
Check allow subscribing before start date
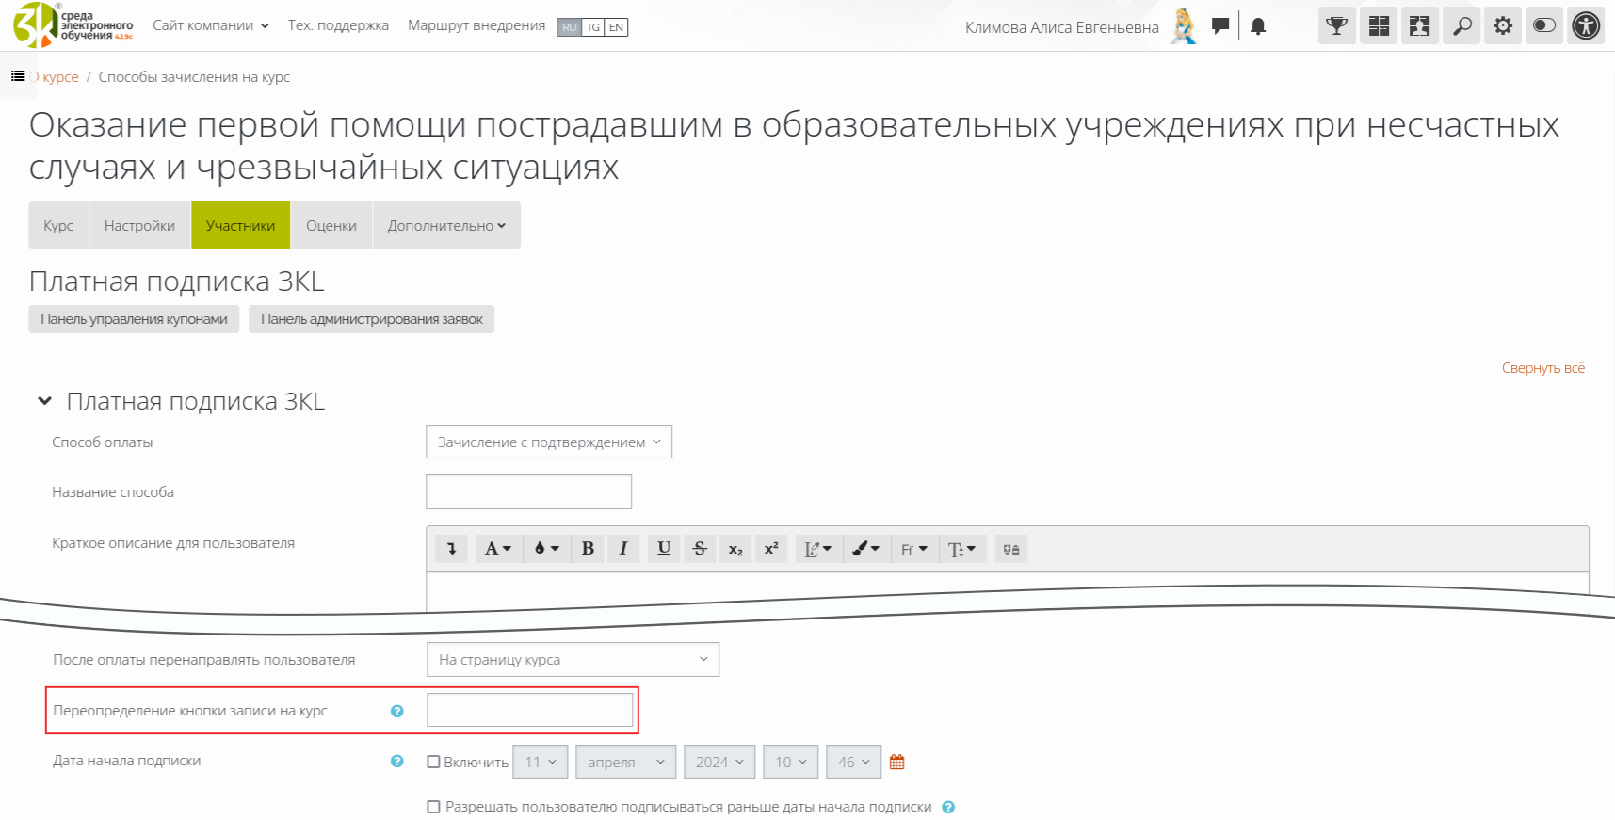pos(434,808)
